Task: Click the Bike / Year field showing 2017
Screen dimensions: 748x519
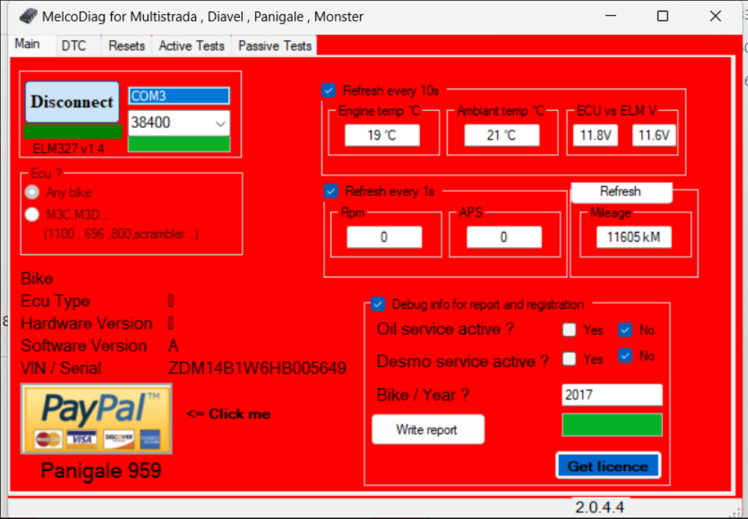Action: pos(612,394)
